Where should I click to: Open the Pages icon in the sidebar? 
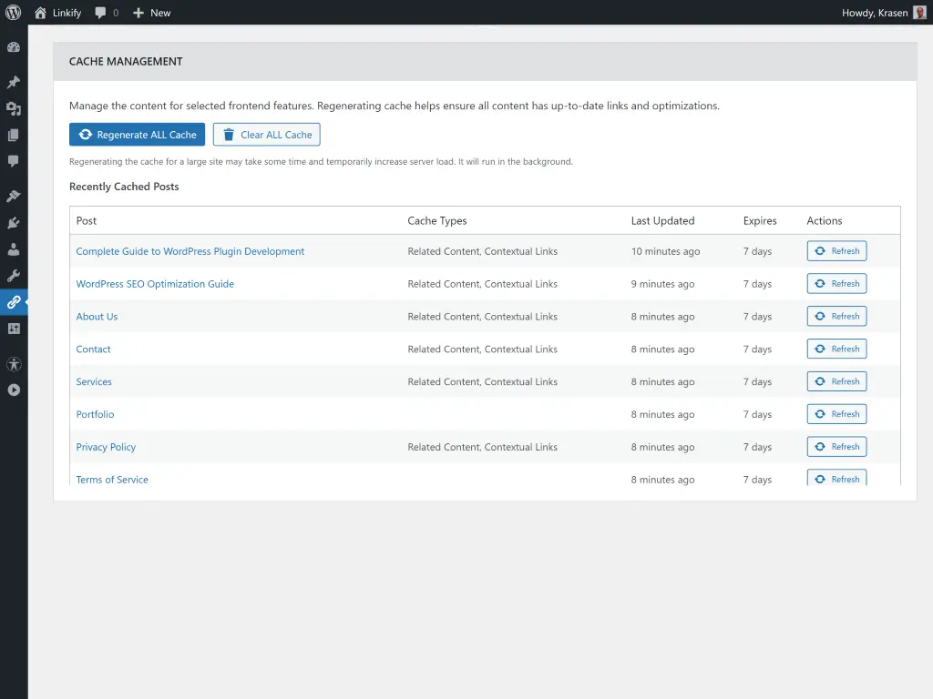(14, 135)
